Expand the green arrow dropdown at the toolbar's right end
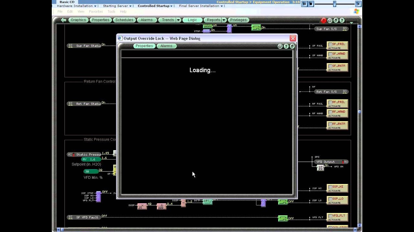This screenshot has width=414, height=232. click(x=352, y=23)
